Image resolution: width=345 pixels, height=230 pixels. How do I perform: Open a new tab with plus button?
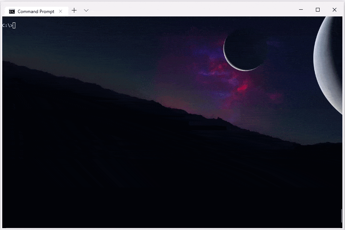(x=74, y=10)
